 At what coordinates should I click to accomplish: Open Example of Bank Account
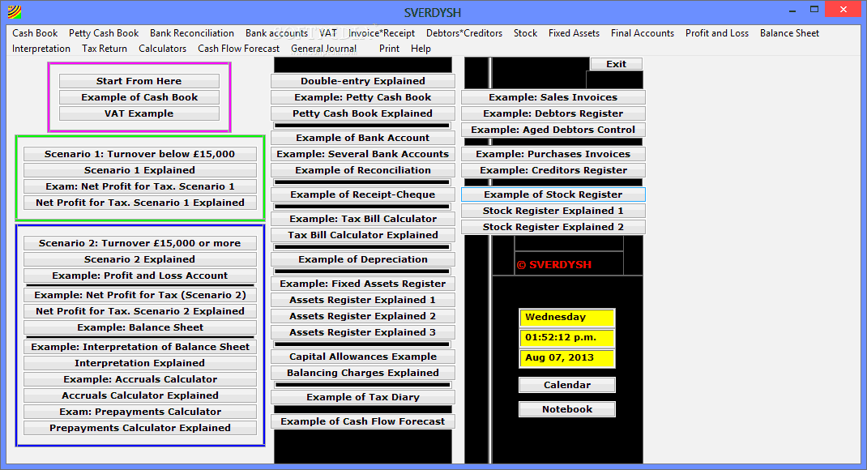tap(363, 138)
